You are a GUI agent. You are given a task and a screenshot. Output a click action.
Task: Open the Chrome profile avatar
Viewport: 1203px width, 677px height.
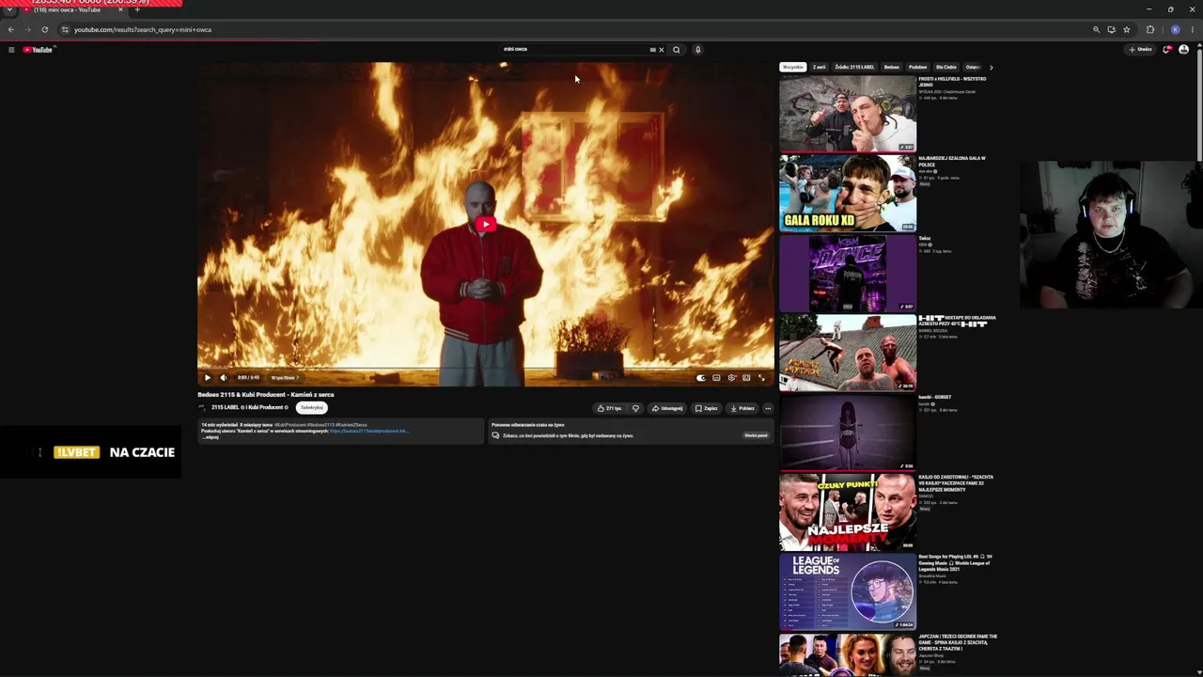(x=1175, y=30)
